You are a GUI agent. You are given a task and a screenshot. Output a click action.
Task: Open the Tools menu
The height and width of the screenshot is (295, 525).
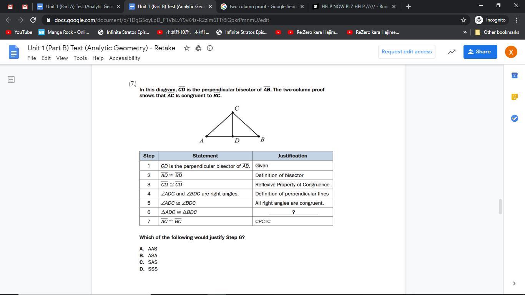[80, 58]
